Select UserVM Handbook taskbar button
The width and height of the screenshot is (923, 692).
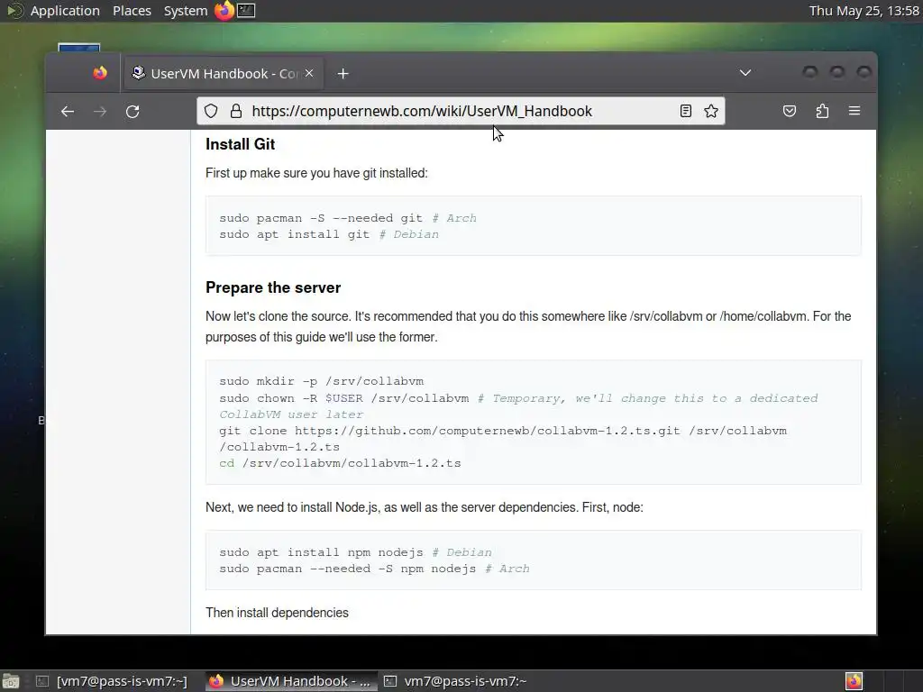tap(291, 681)
